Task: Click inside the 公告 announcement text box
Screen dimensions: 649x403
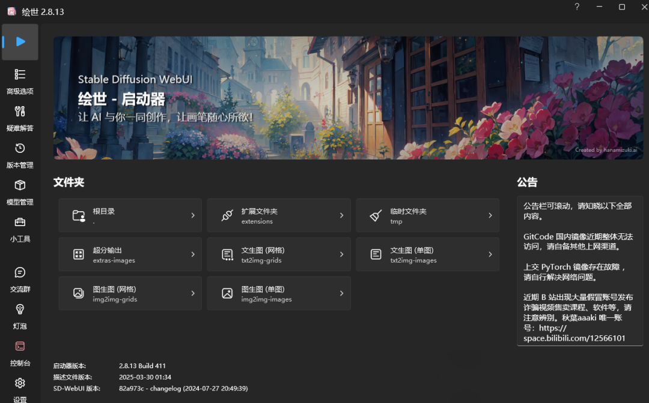Action: [x=580, y=271]
